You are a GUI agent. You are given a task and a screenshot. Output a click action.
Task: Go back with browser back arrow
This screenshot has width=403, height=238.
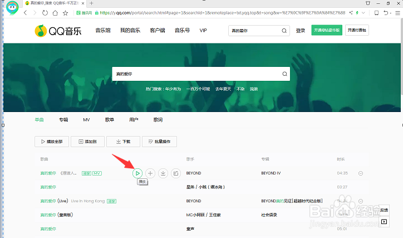(x=25, y=13)
